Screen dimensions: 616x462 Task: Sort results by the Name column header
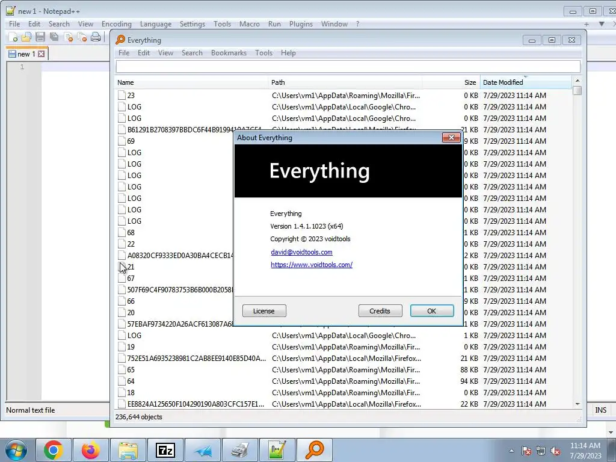pyautogui.click(x=192, y=82)
